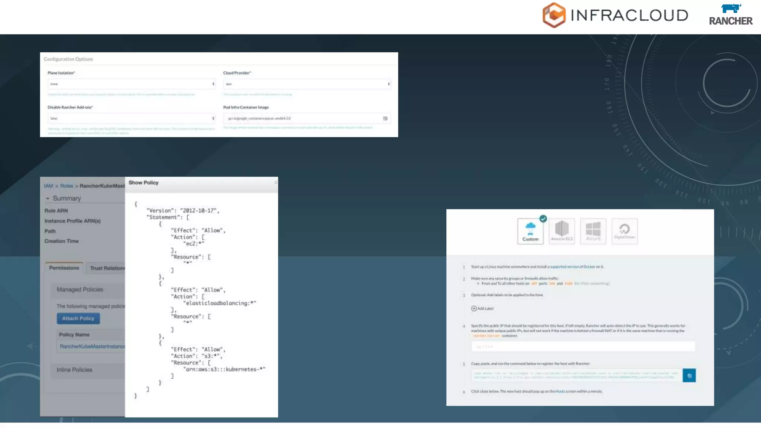Select the Amazon EC2 host option
Image resolution: width=761 pixels, height=428 pixels.
coord(561,231)
